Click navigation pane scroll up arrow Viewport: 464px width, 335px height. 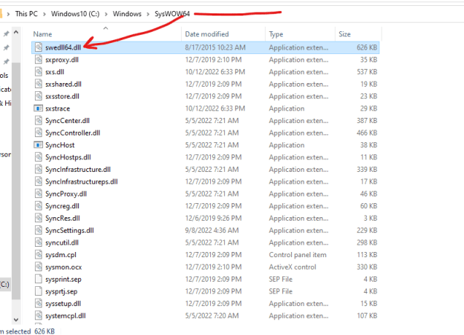tap(16, 32)
